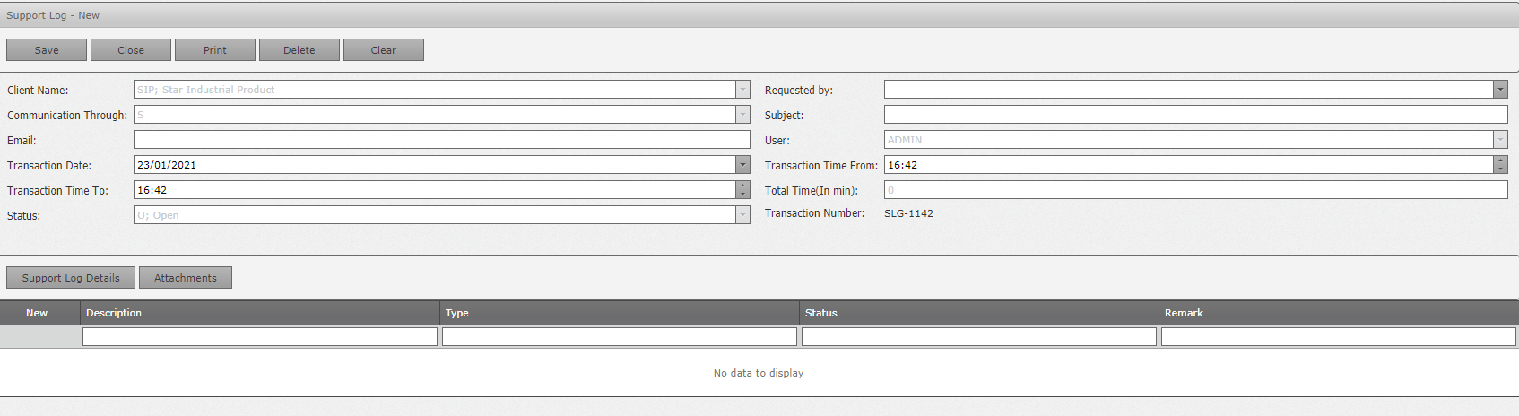Image resolution: width=1519 pixels, height=416 pixels.
Task: Click the Close button in toolbar
Action: pos(131,50)
